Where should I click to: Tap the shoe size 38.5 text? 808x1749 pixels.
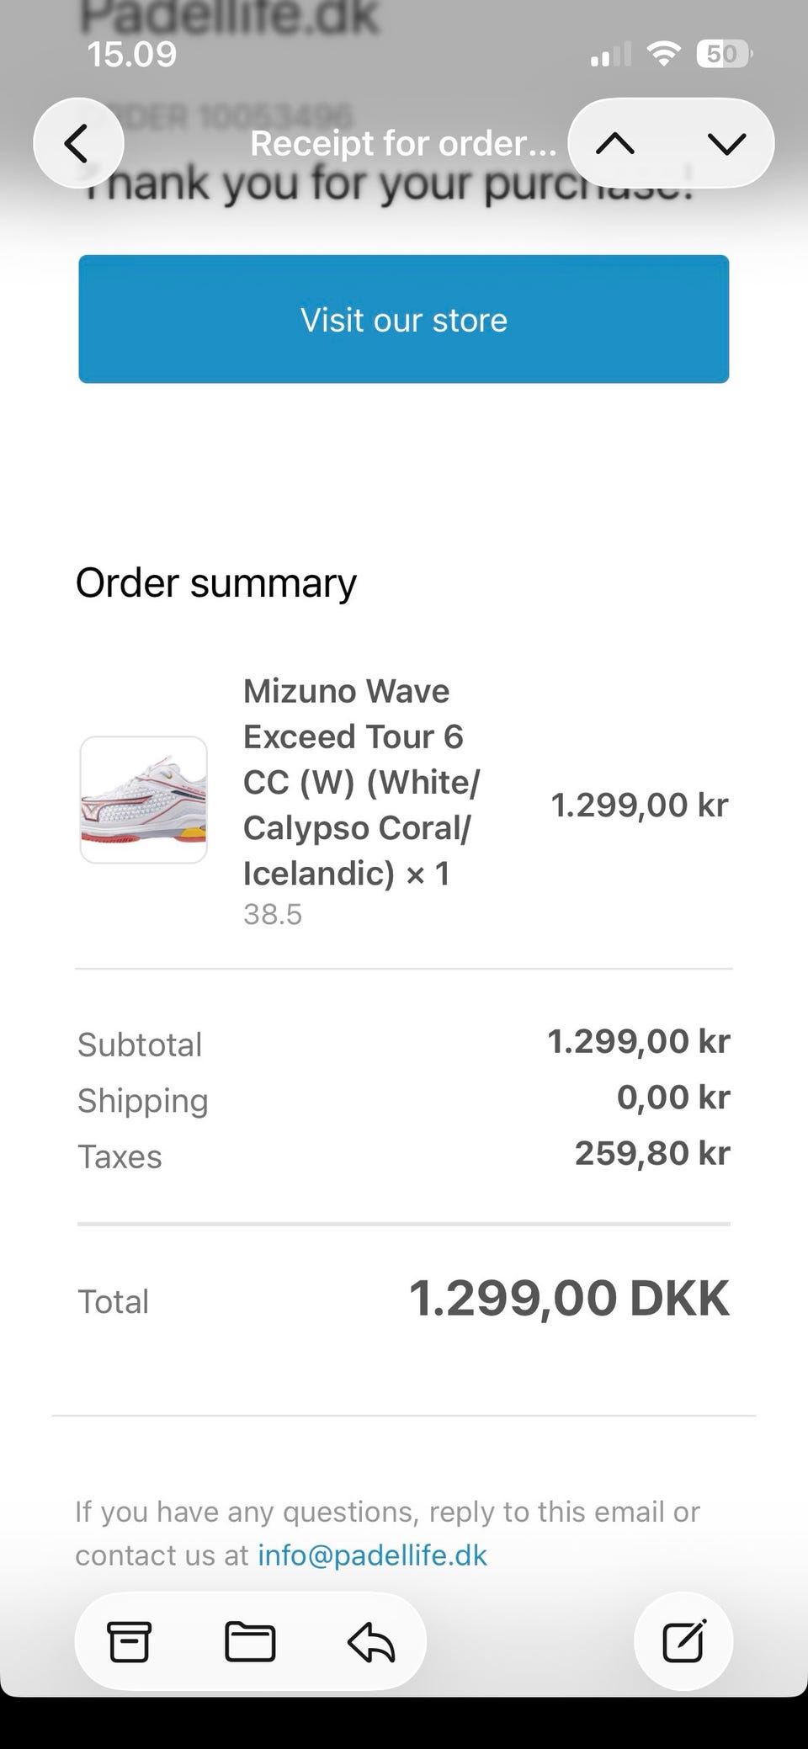coord(273,914)
